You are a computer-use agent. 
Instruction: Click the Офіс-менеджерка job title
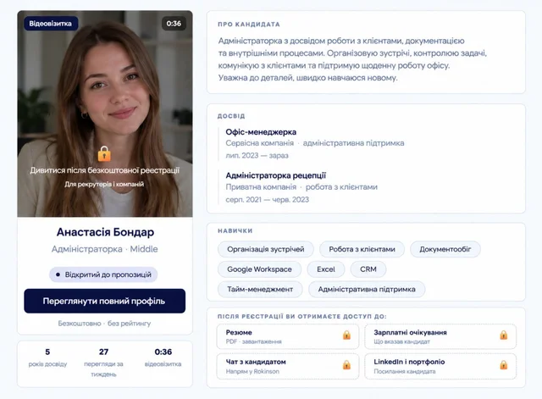261,132
